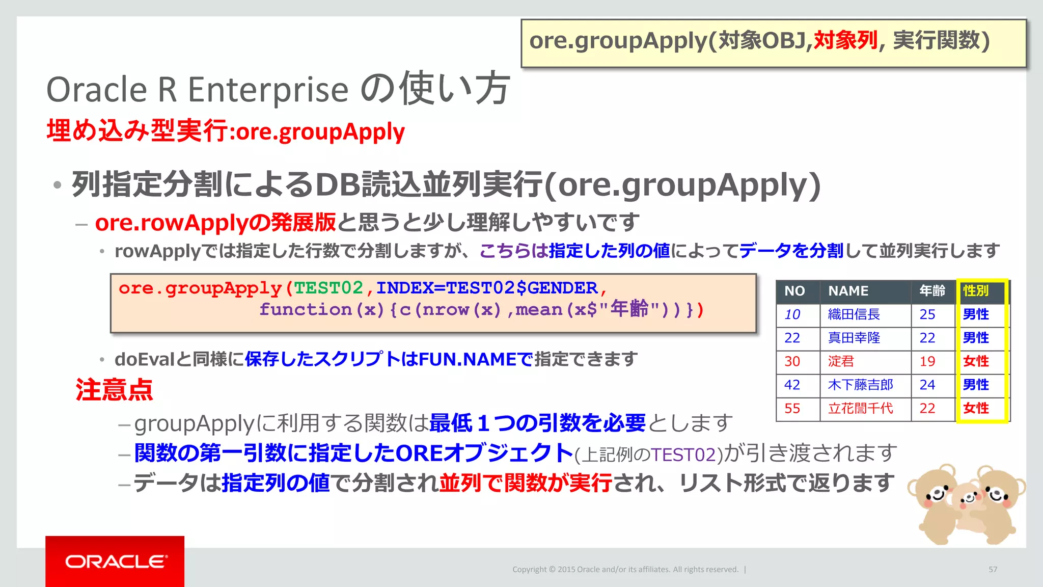Click the red subtitle '埋め込み型実行:ore.groupApply'

pos(226,131)
